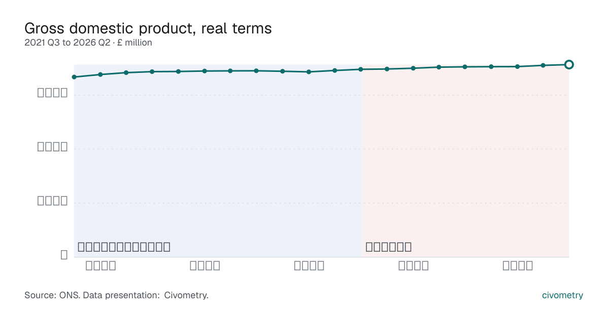609x319 pixels.
Task: Click the label inside the pink shaded region
Action: click(x=388, y=247)
